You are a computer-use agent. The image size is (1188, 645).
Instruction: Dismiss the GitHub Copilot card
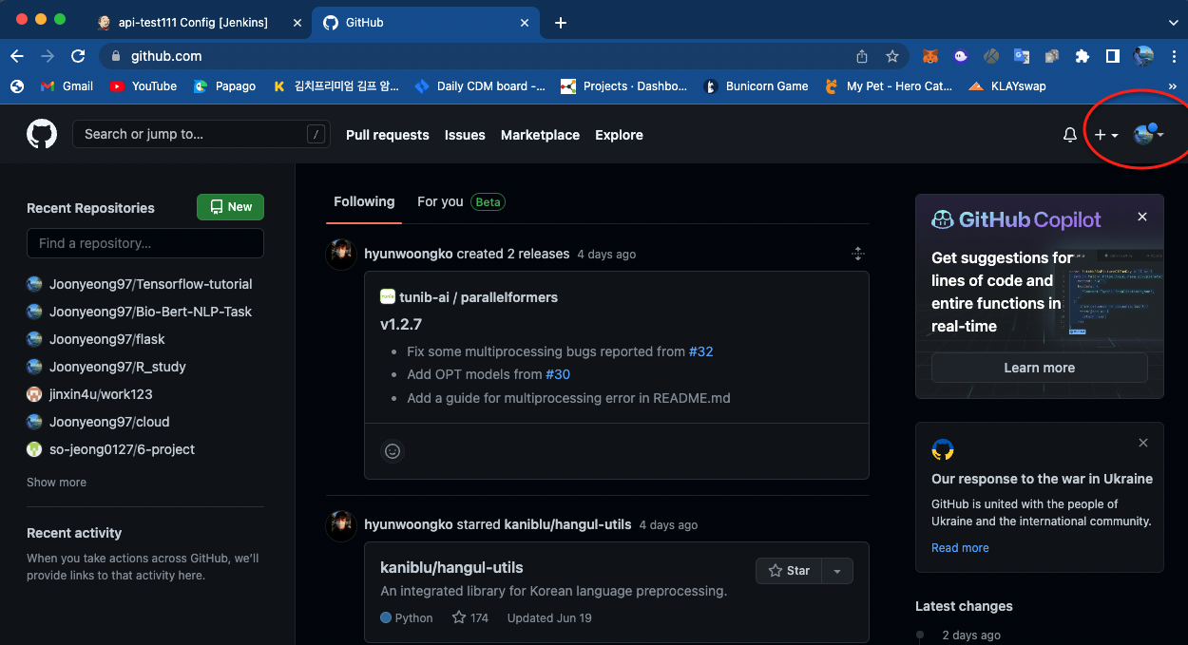coord(1142,217)
